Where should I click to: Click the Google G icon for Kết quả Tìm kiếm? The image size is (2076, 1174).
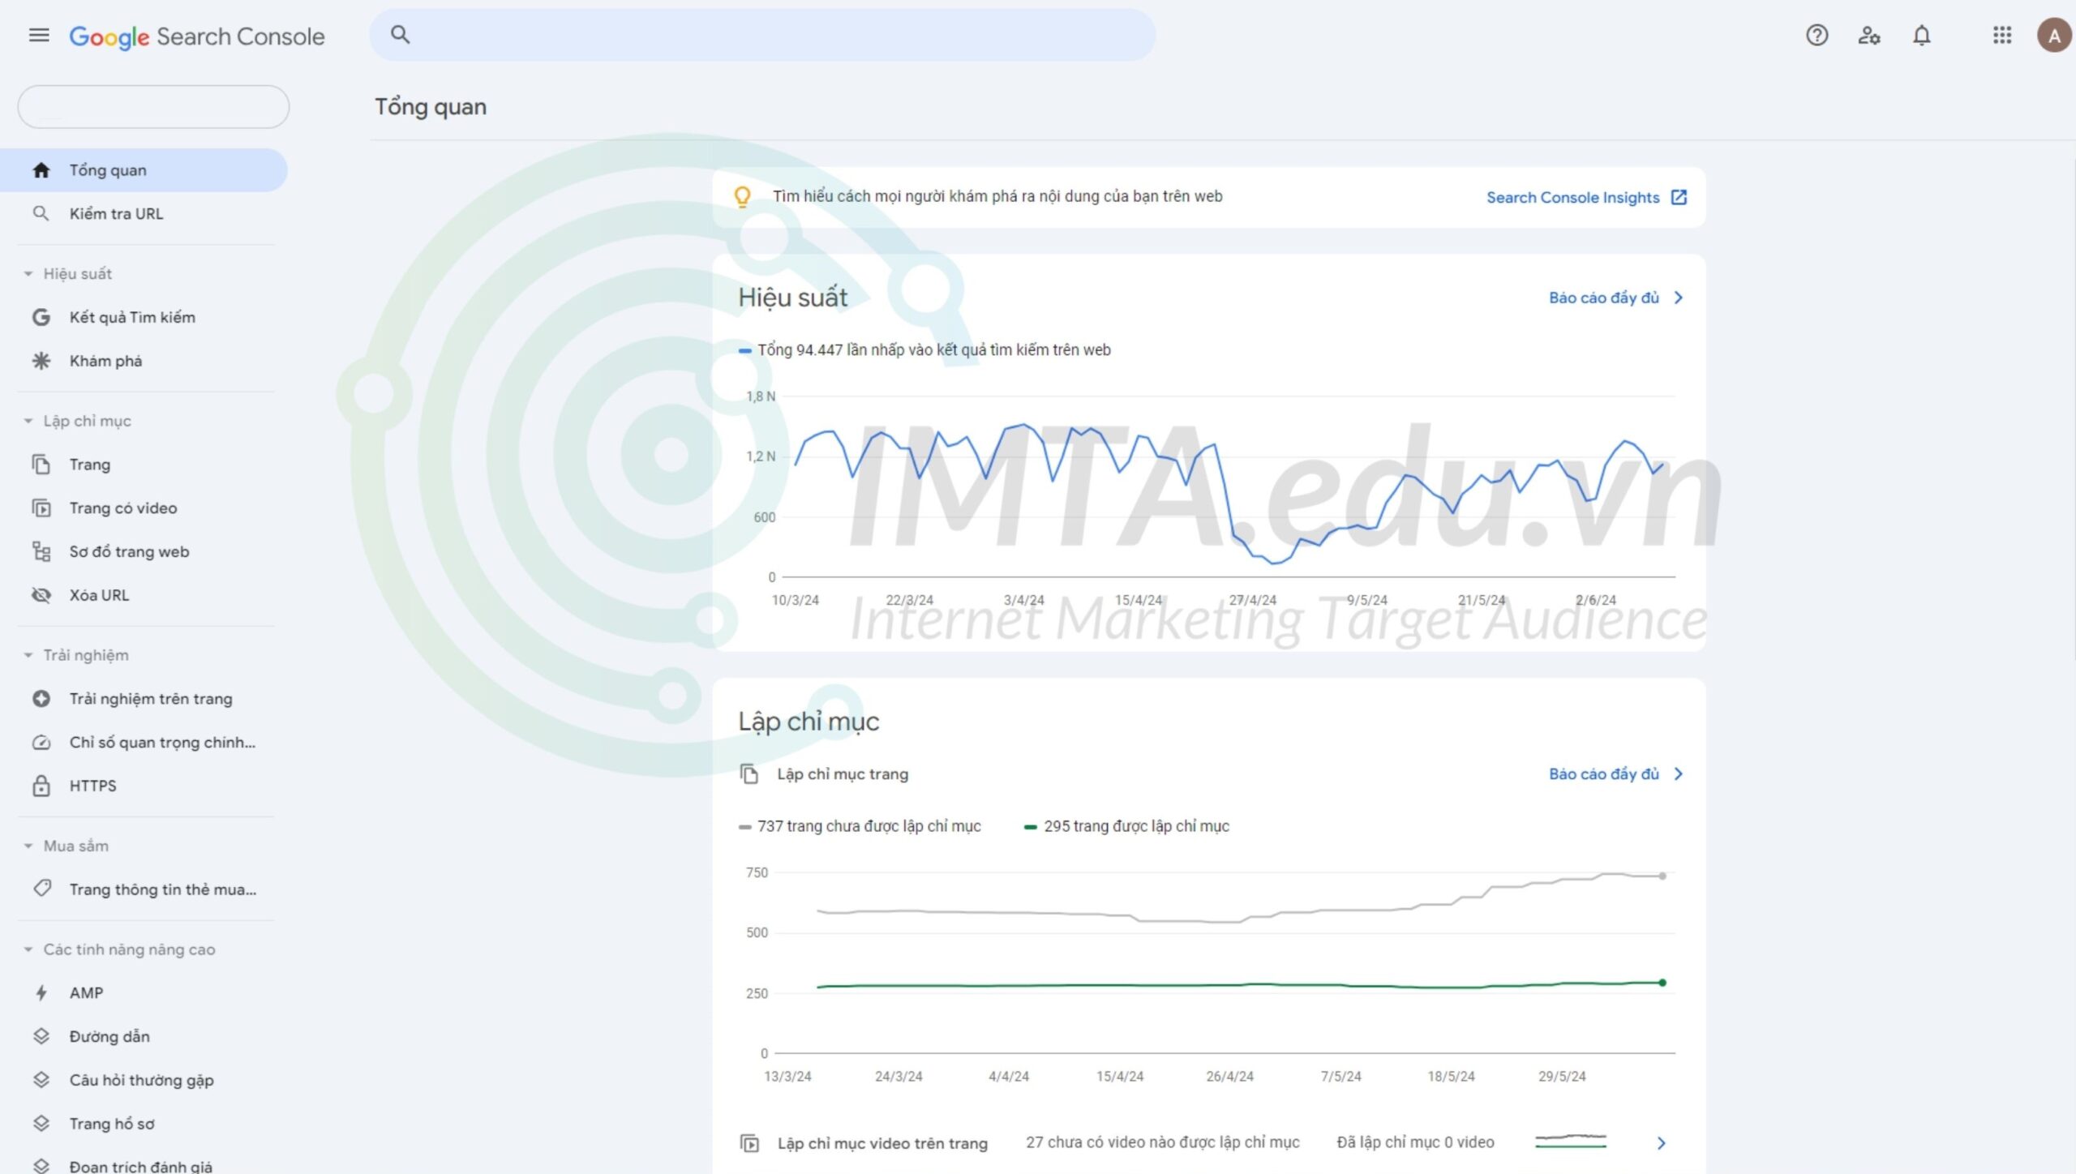[x=41, y=317]
